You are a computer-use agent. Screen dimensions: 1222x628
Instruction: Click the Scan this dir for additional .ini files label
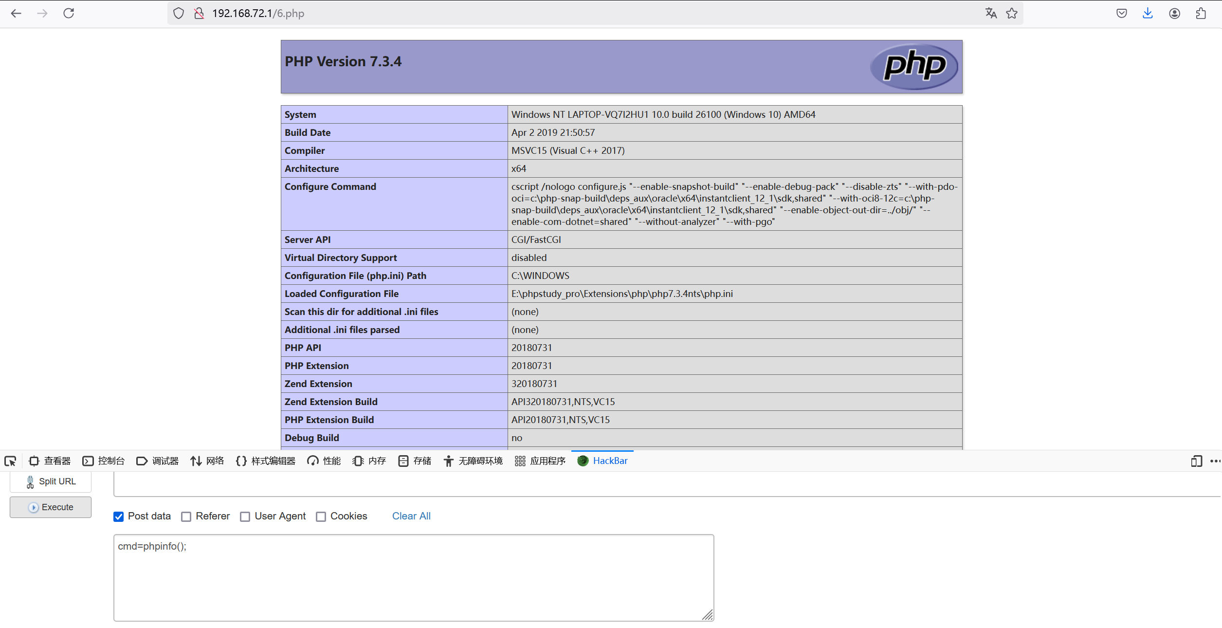tap(361, 312)
